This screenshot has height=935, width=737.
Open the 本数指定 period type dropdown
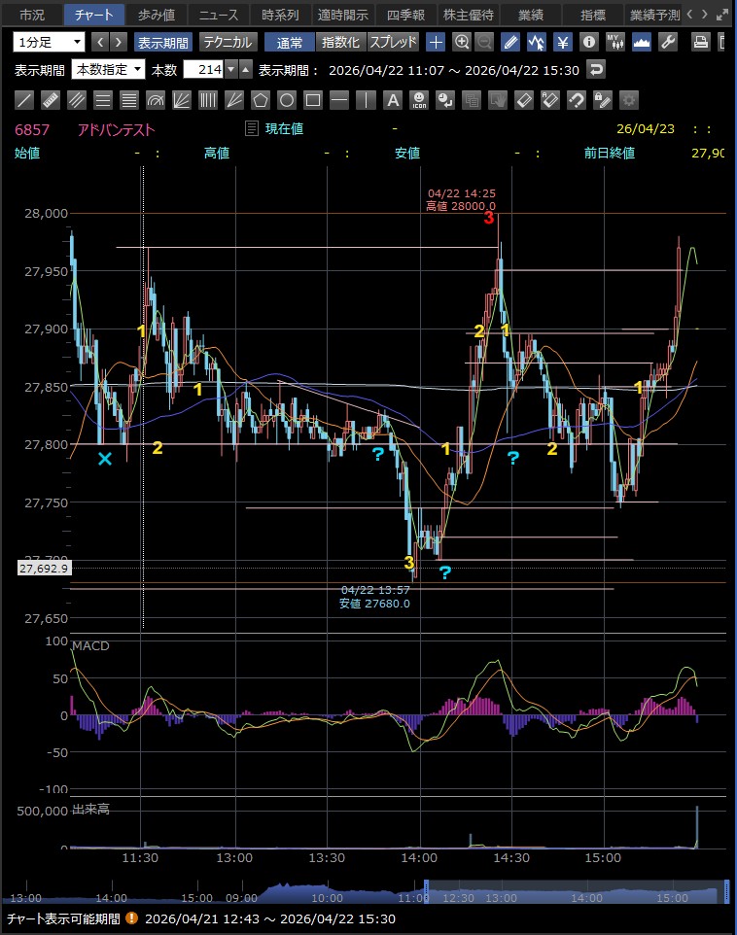[x=109, y=69]
